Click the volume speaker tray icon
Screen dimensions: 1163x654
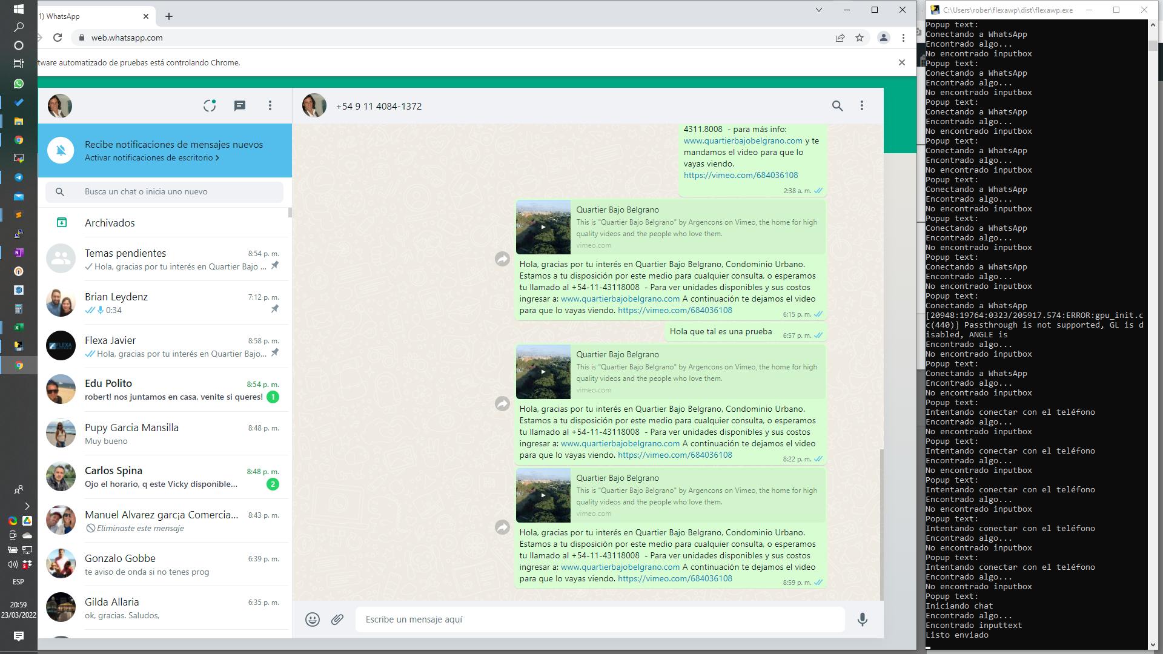pos(12,564)
